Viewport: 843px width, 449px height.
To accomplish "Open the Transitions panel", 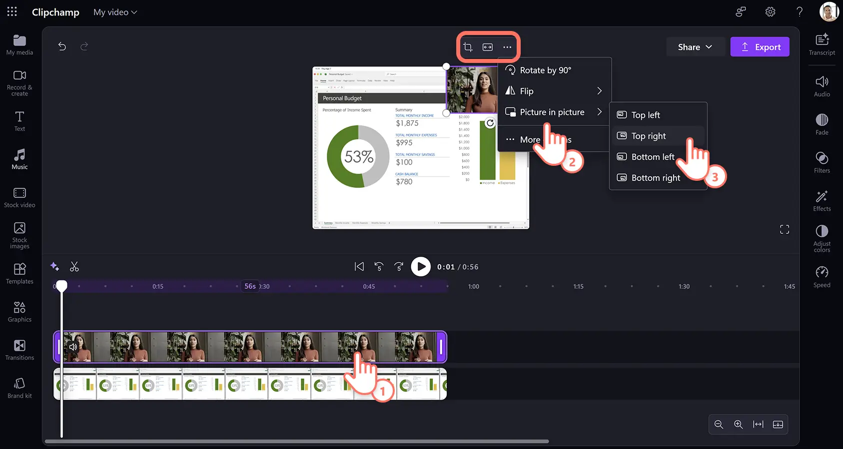I will 19,351.
